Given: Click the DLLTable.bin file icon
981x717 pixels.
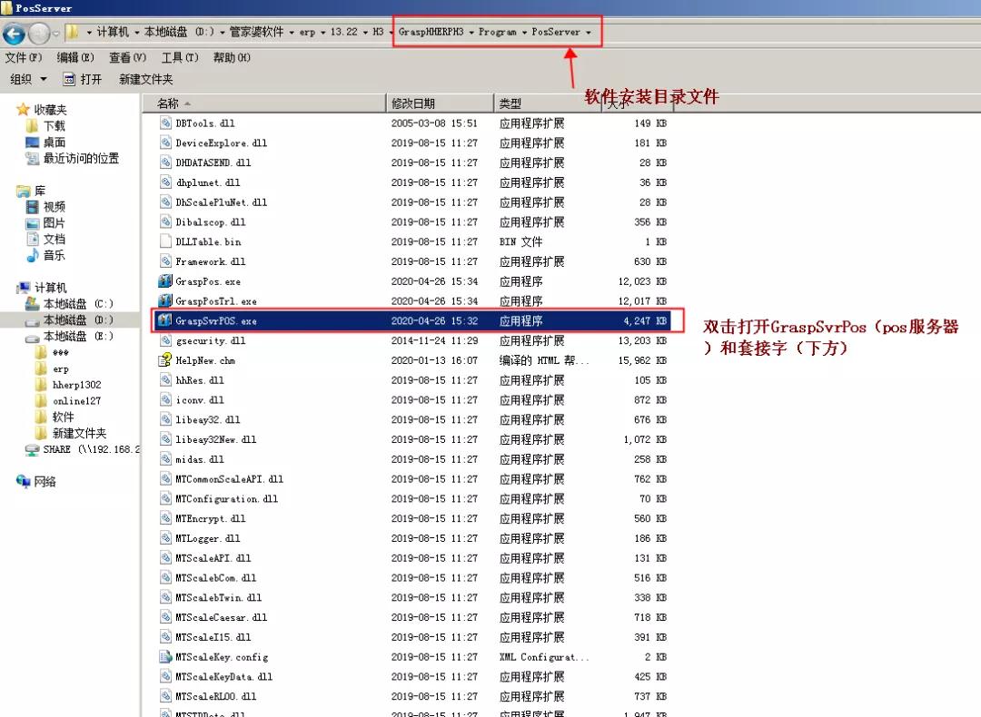Looking at the screenshot, I should click(165, 241).
